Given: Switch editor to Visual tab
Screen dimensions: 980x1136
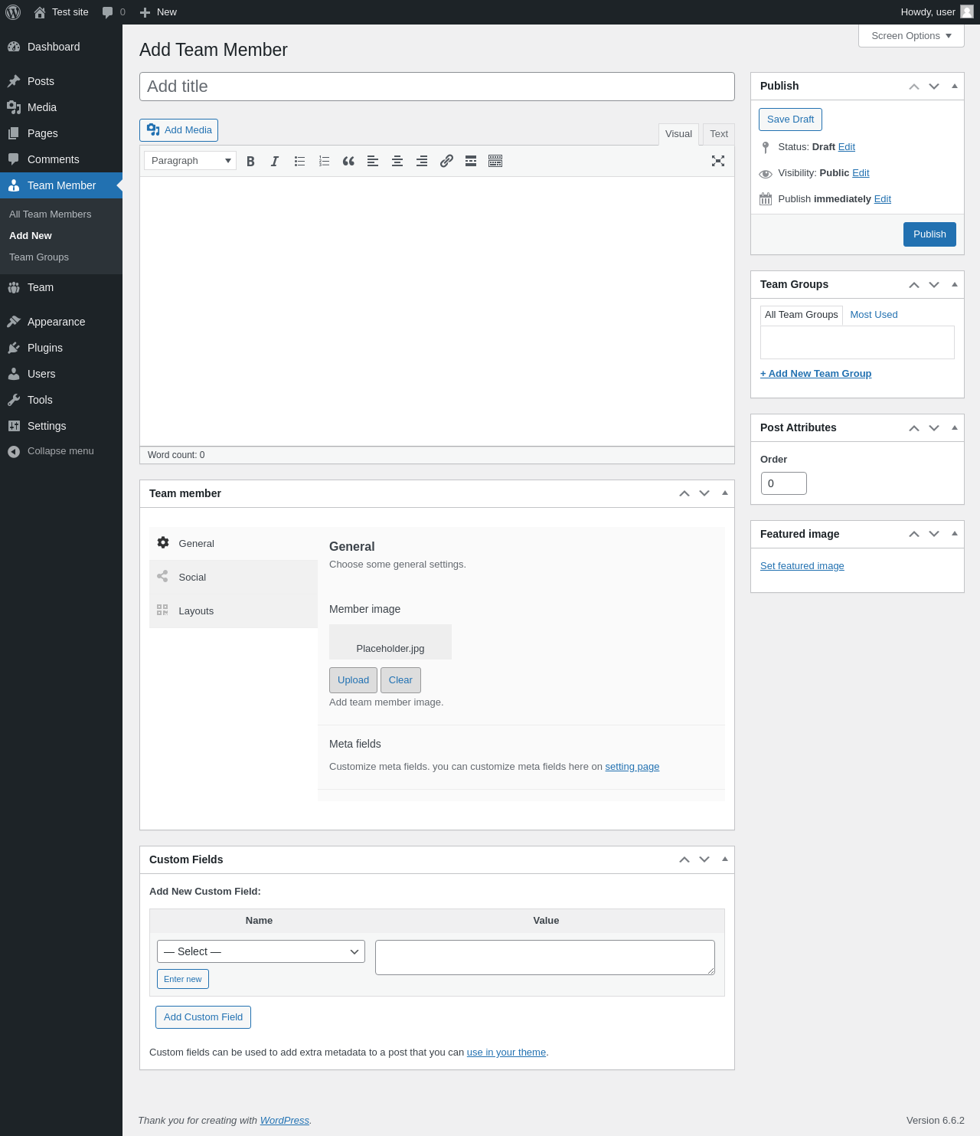Looking at the screenshot, I should pyautogui.click(x=678, y=134).
